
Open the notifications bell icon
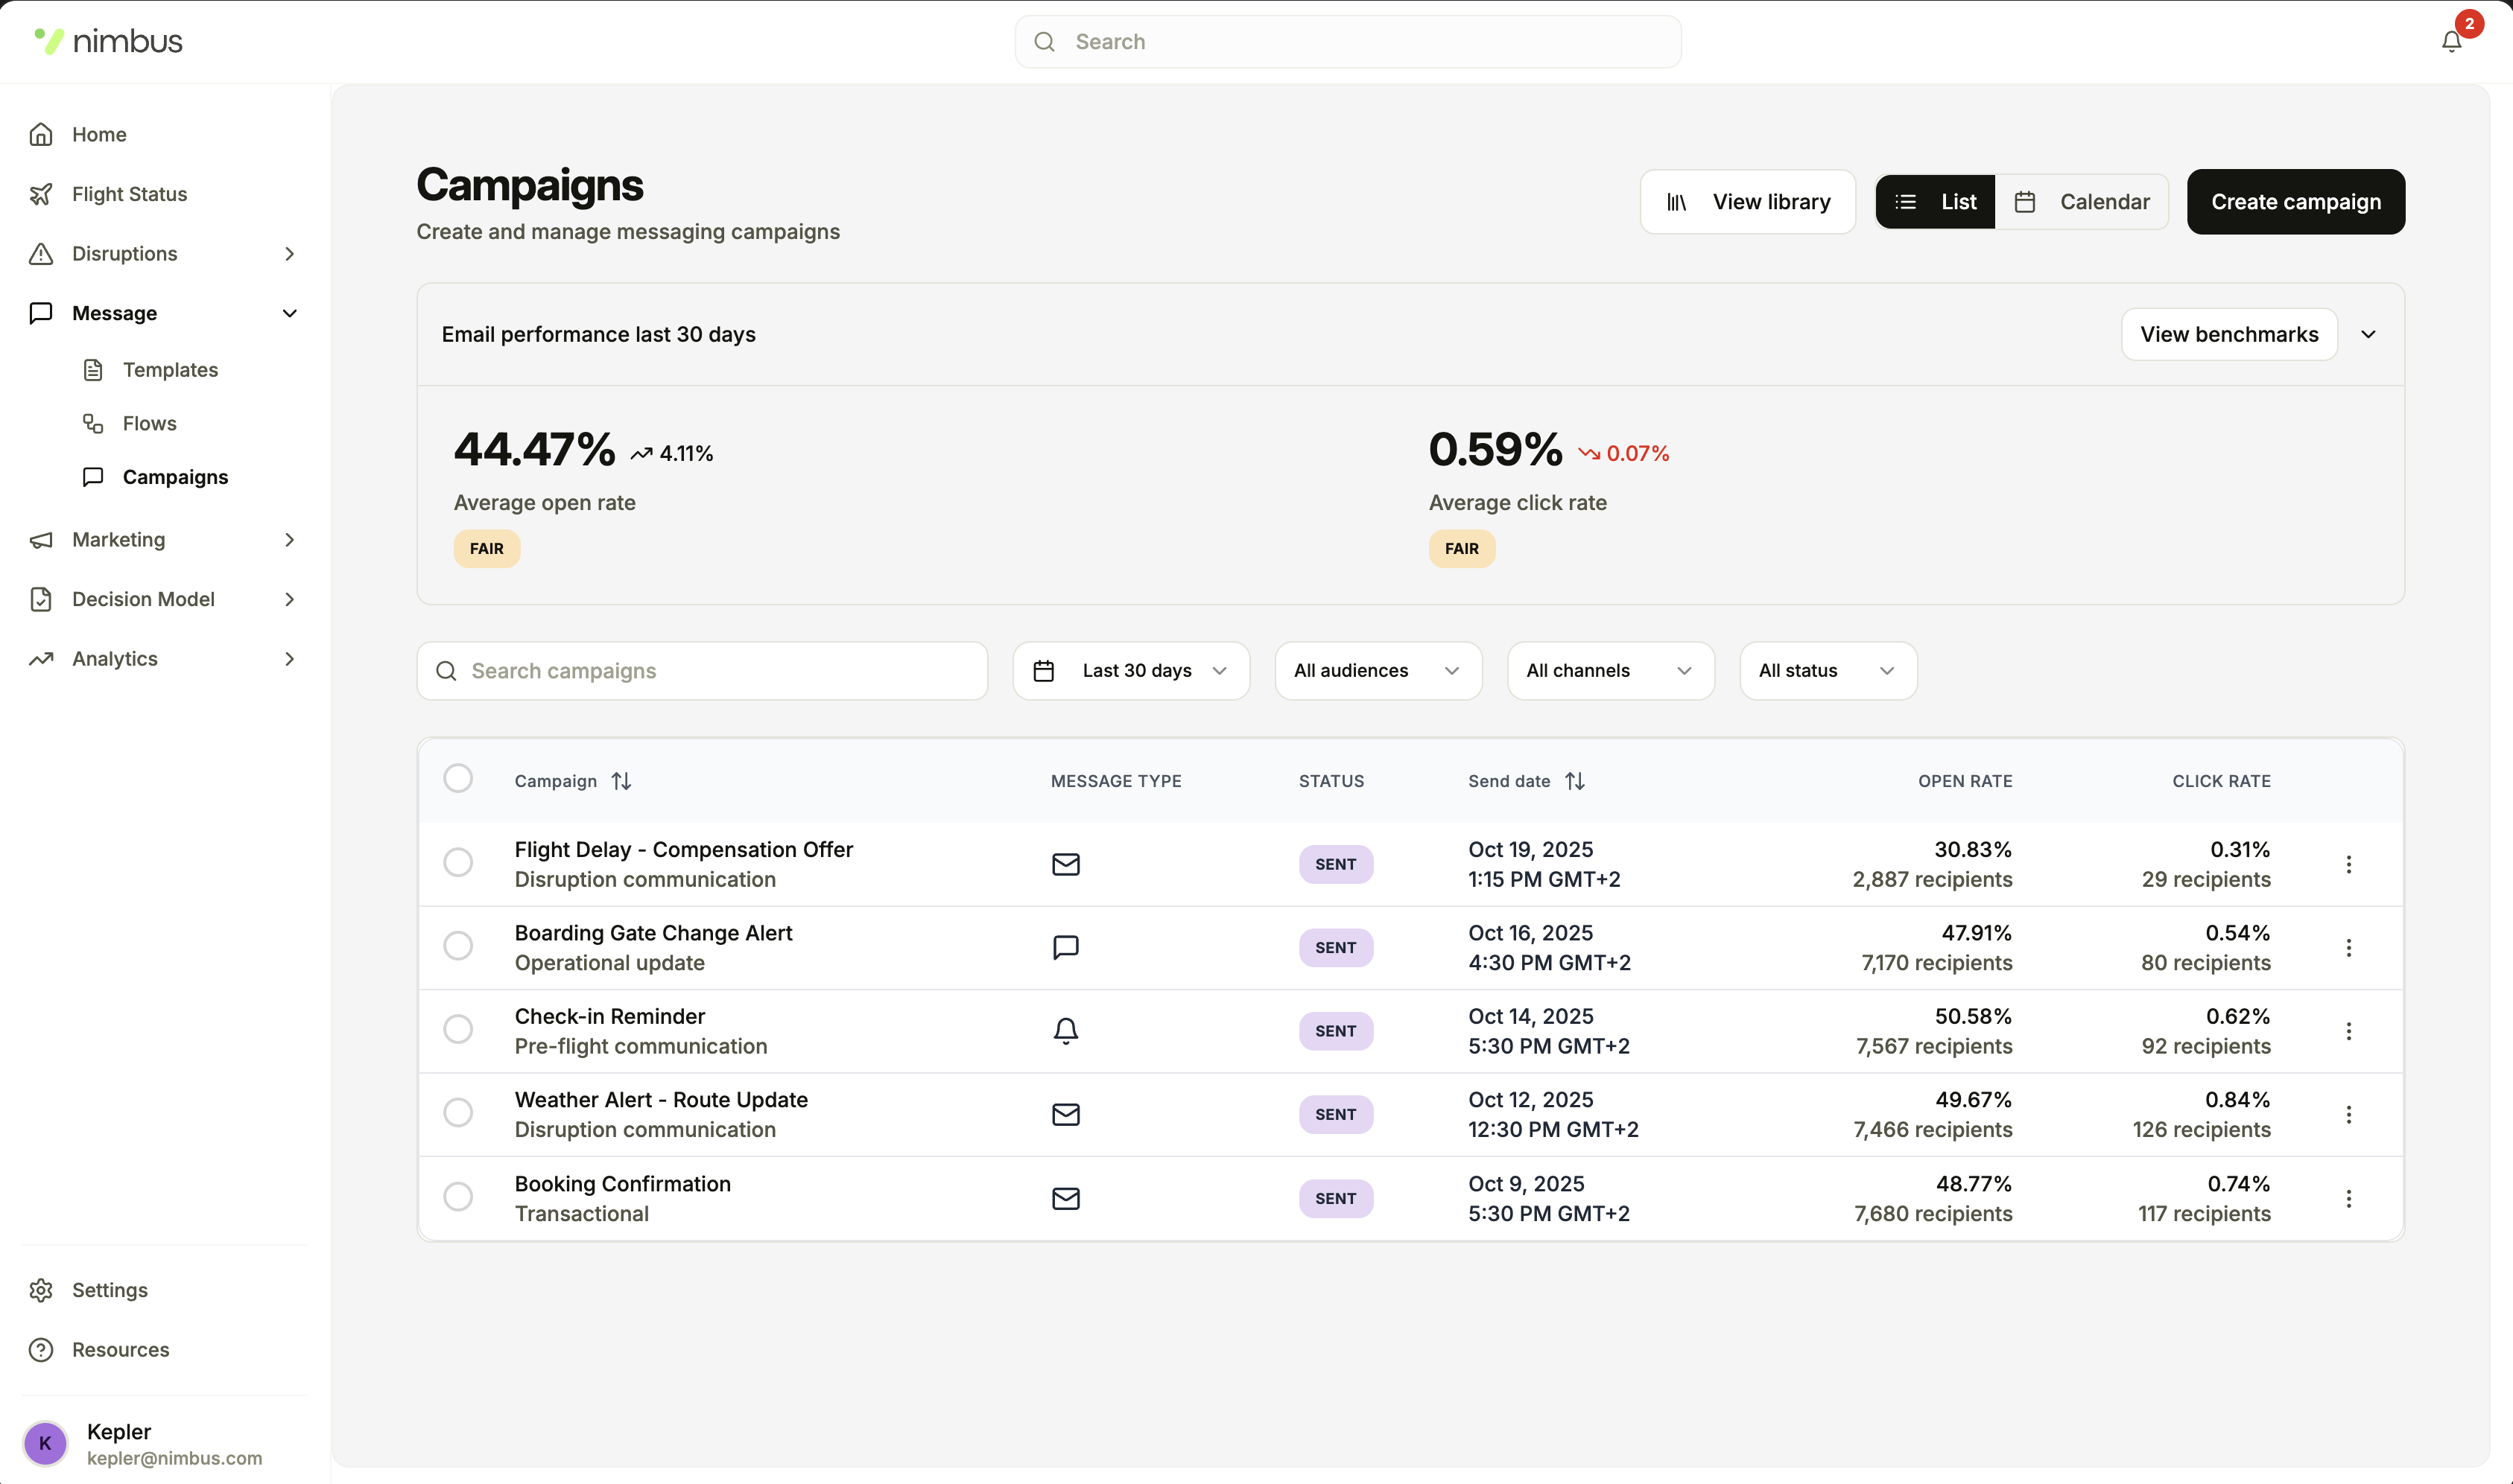2450,42
